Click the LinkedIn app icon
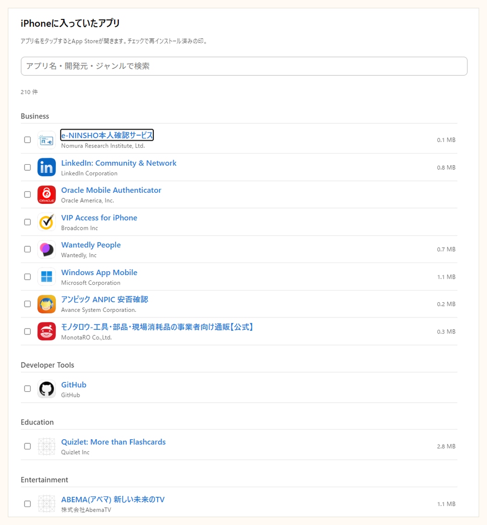This screenshot has width=487, height=525. (x=47, y=167)
